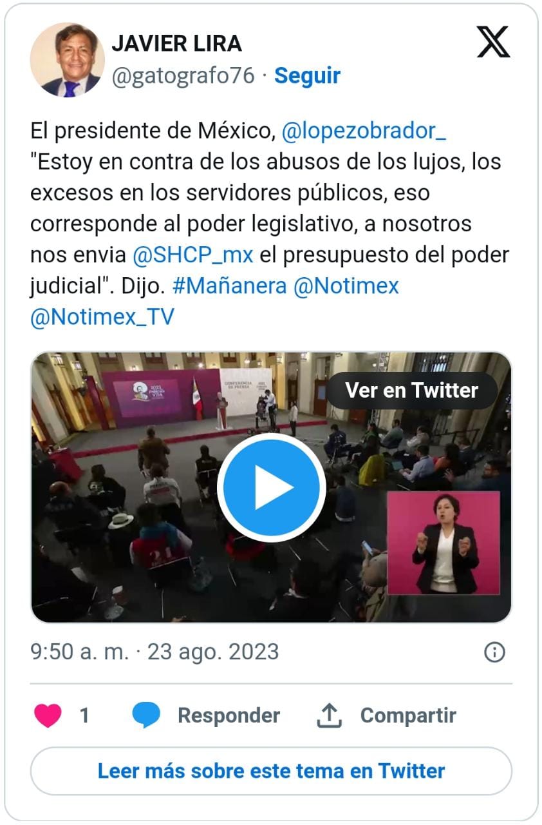Open the @SHCP_mx mention link
This screenshot has height=825, width=542.
pyautogui.click(x=192, y=255)
